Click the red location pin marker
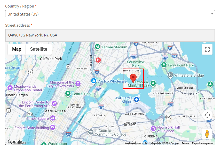221x149 pixels. [x=133, y=78]
